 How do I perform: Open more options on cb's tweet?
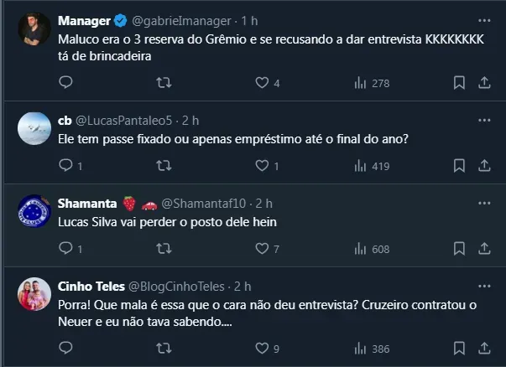point(484,120)
